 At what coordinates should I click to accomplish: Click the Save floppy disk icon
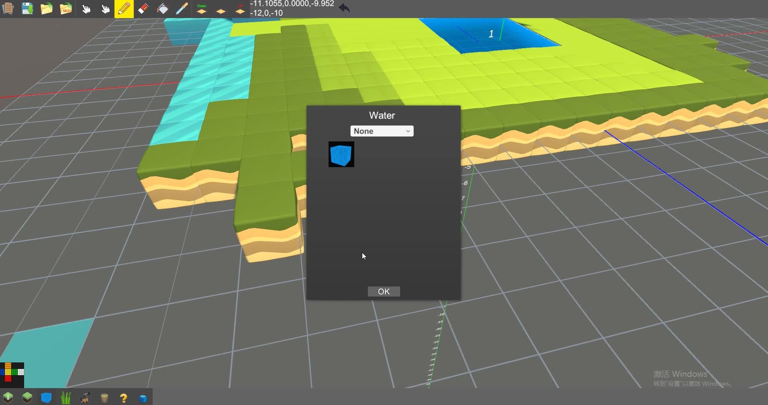27,8
